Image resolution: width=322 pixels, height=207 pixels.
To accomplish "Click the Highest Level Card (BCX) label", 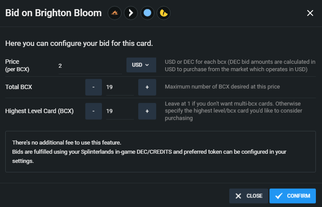I will [x=39, y=111].
